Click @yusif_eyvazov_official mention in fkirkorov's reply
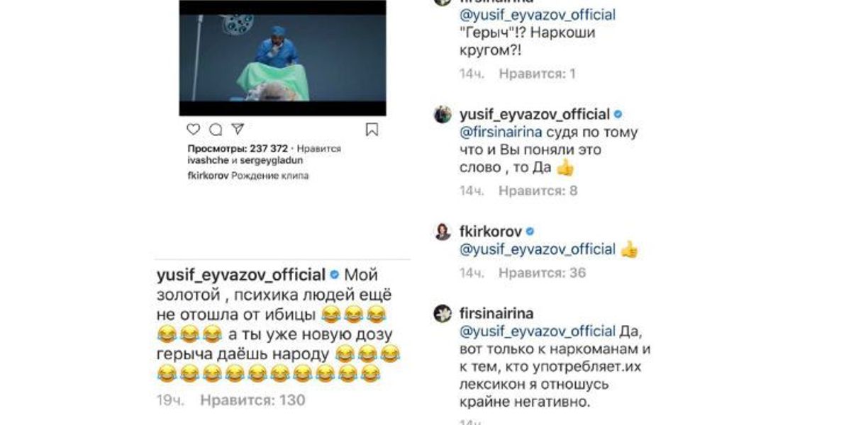The height and width of the screenshot is (425, 851). (x=538, y=249)
